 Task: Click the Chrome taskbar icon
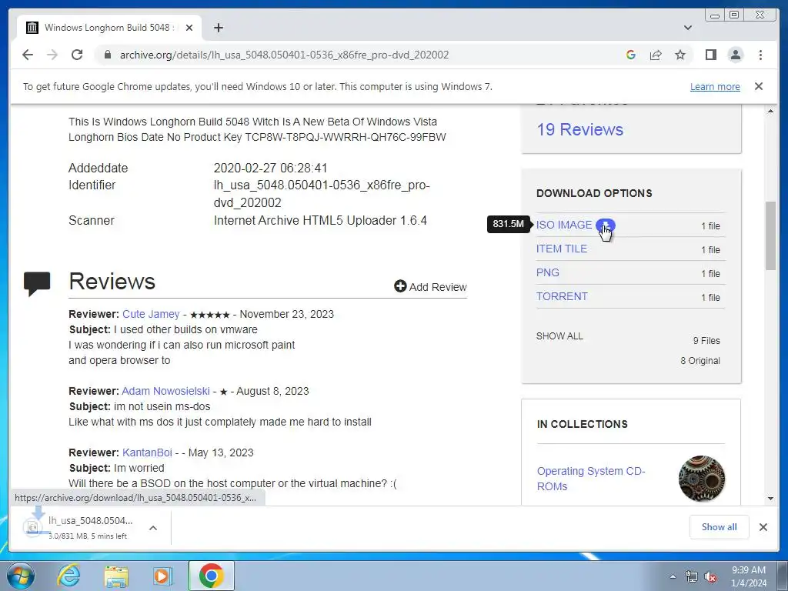click(x=211, y=576)
